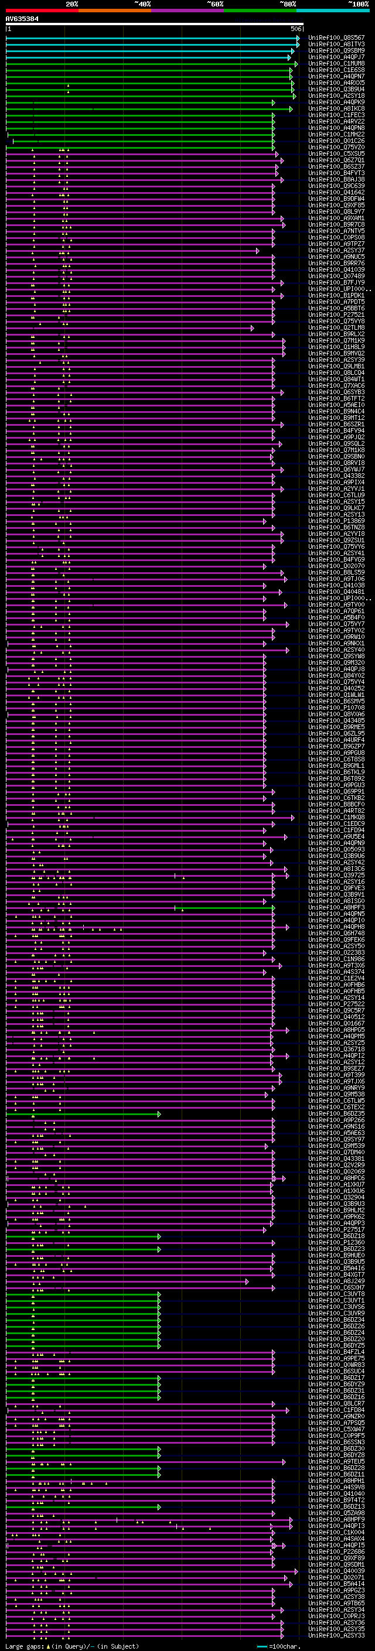This screenshot has width=375, height=1651.
Task: Open hit UniRef100_C1E6S8
Action: (336, 70)
